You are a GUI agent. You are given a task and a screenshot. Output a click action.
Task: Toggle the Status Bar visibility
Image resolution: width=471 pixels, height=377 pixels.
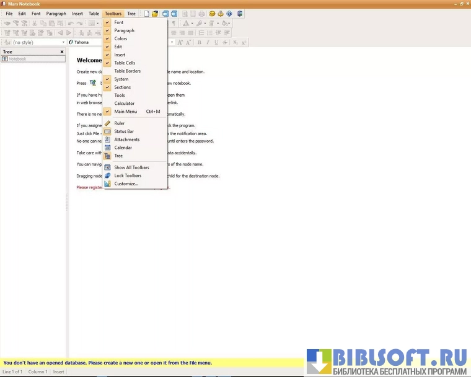[x=124, y=131]
